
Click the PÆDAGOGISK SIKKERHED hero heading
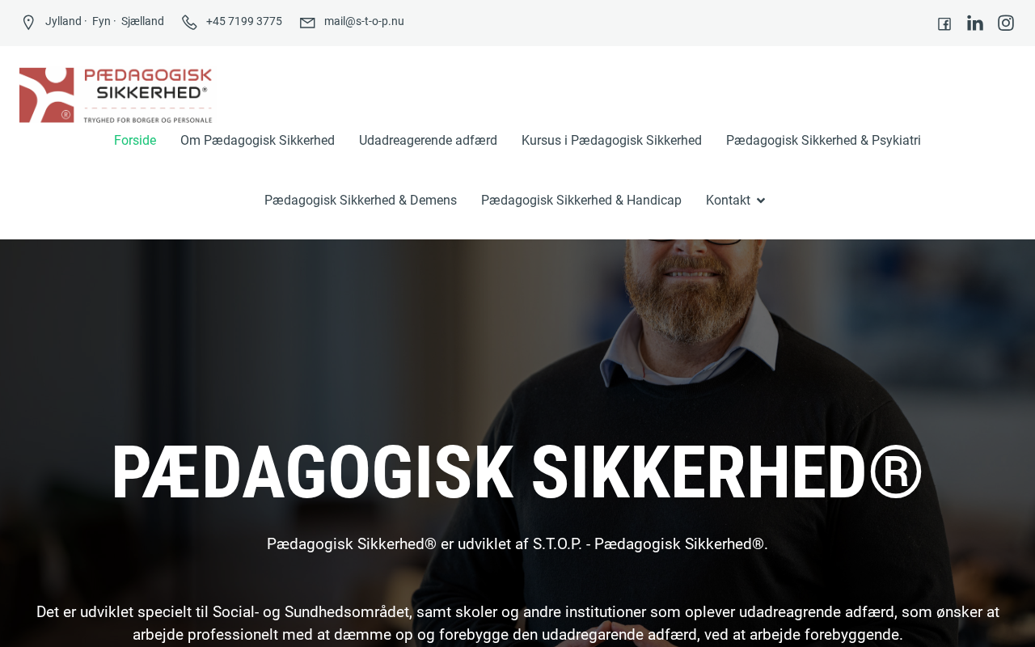(517, 473)
